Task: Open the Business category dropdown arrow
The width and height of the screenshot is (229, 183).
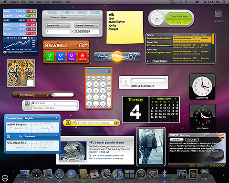Action: tap(117, 122)
